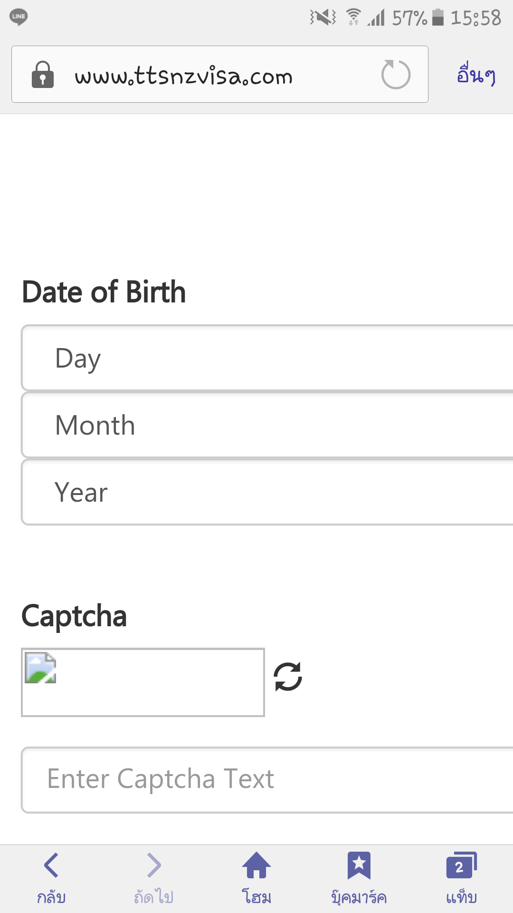Open the Month dropdown
This screenshot has height=913, width=513.
pos(267,425)
